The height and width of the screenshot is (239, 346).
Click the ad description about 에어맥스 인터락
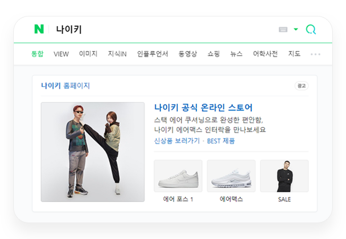tap(210, 125)
